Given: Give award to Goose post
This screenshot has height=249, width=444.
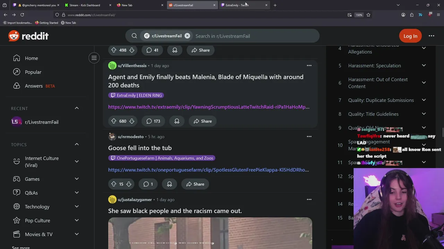Looking at the screenshot, I should 170,184.
